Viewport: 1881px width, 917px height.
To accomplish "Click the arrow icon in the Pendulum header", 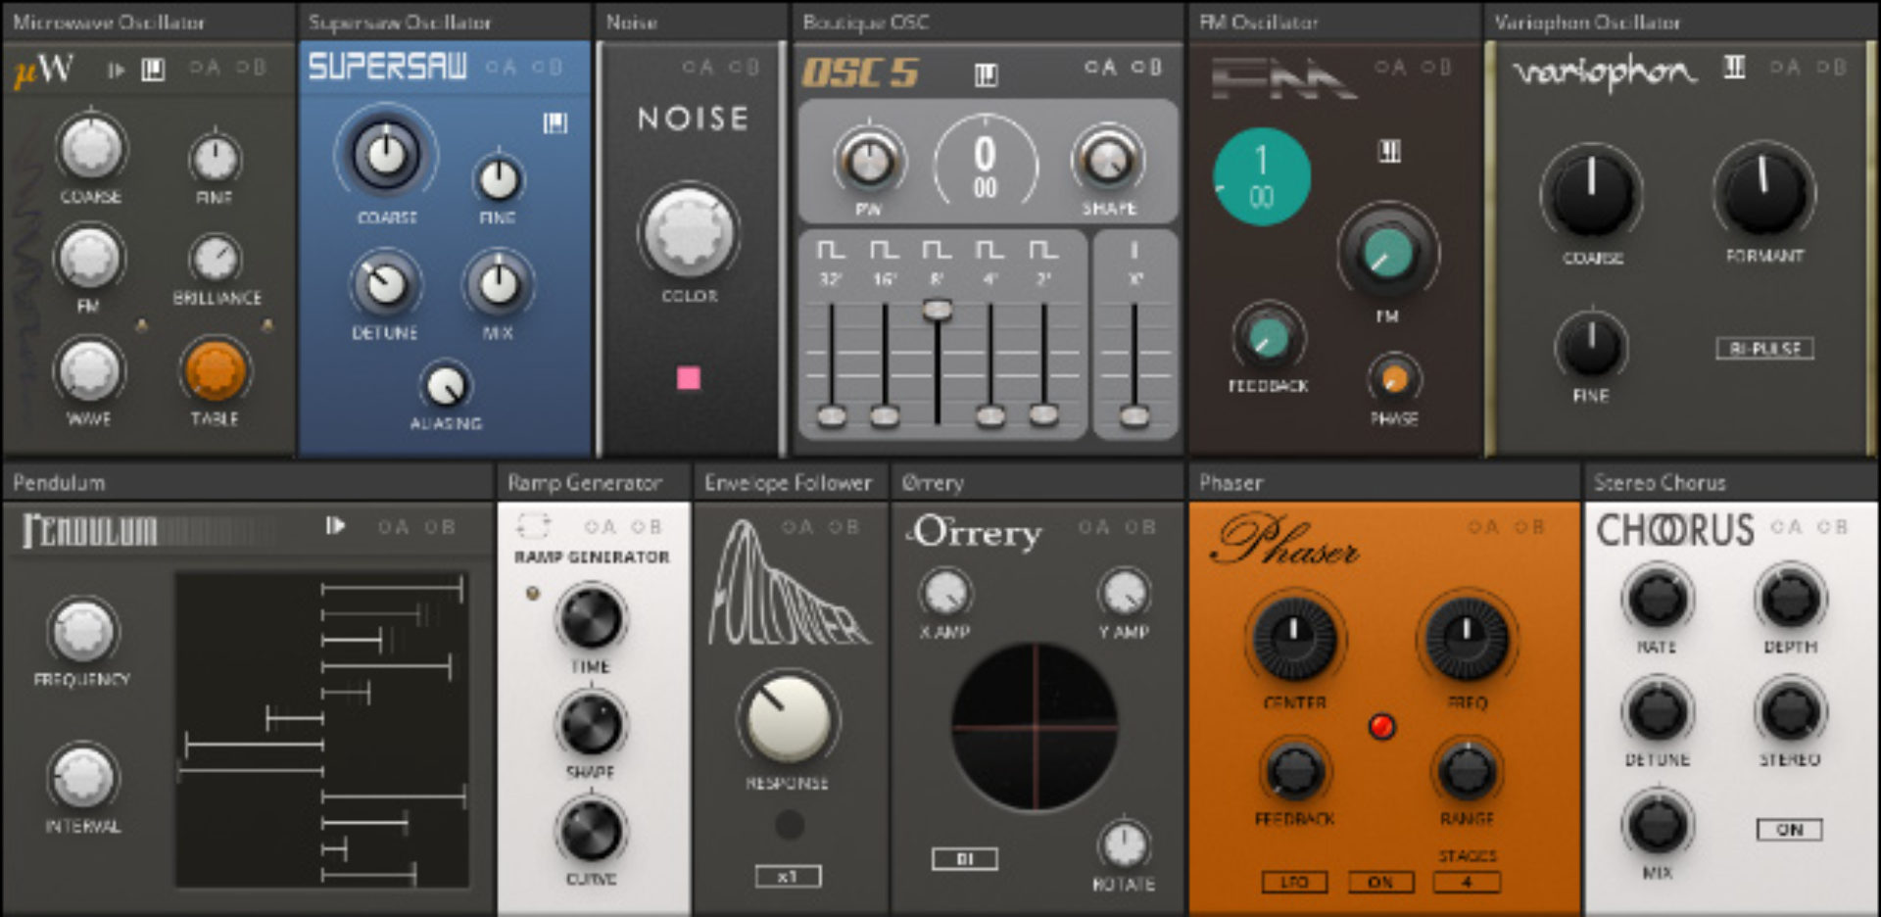I will click(x=336, y=526).
